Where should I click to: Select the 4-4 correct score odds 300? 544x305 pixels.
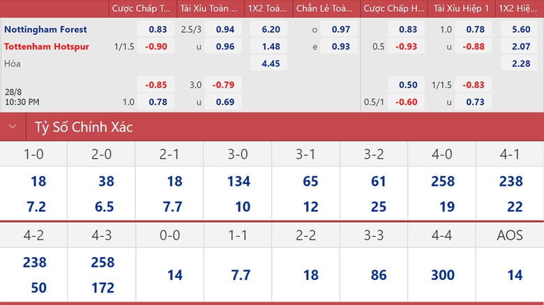coord(443,275)
